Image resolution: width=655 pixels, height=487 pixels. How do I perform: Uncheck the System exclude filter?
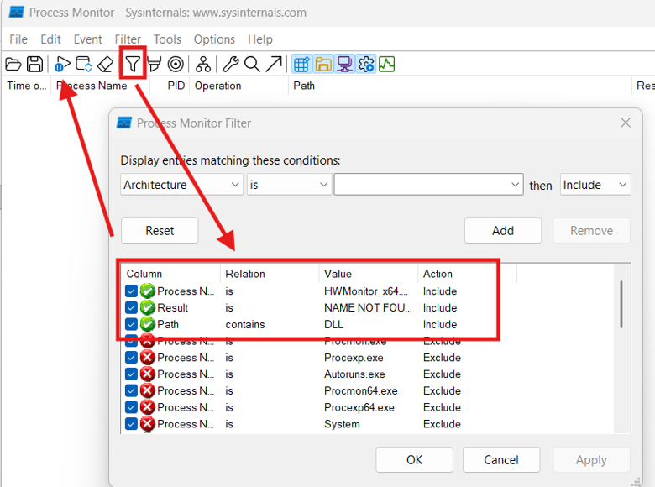click(131, 424)
